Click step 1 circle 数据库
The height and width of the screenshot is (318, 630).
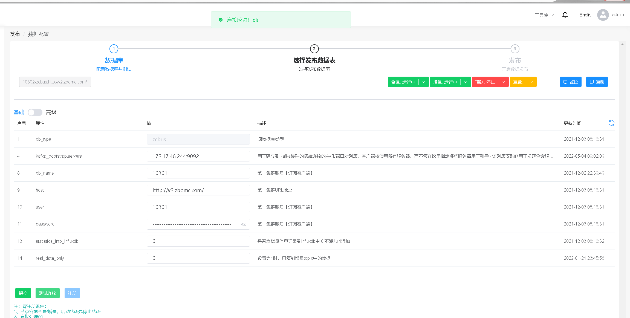(x=114, y=49)
